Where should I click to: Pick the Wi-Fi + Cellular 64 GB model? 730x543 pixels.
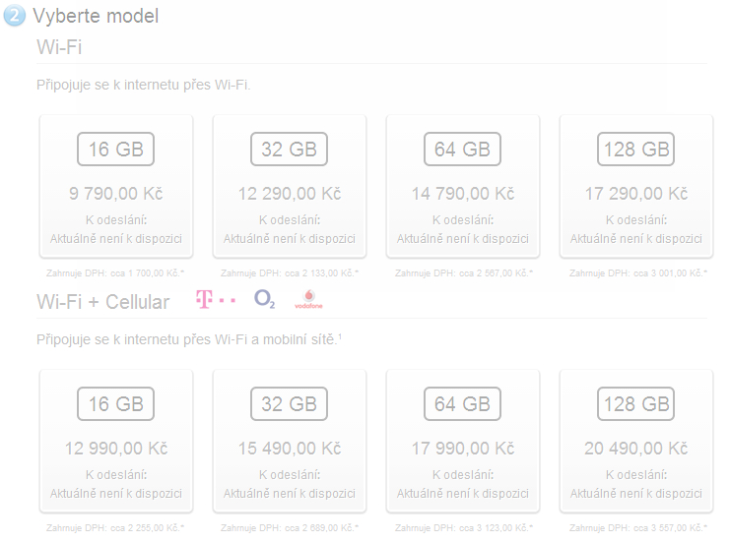463,441
